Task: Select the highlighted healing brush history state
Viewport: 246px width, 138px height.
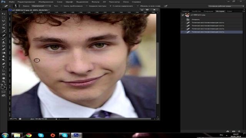Action: (x=212, y=32)
